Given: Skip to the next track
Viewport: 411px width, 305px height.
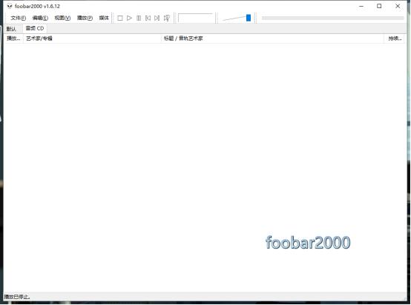Looking at the screenshot, I should coord(157,18).
